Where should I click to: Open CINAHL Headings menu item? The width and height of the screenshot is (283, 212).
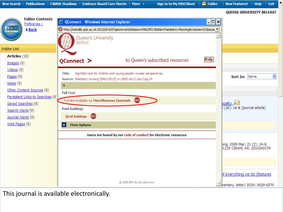(x=64, y=4)
